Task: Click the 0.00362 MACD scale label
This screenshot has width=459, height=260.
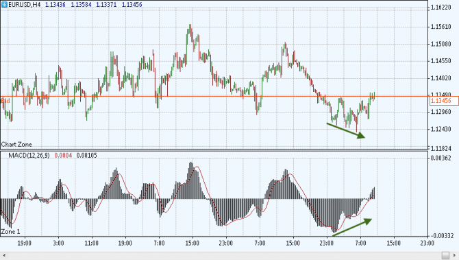Action: click(441, 158)
